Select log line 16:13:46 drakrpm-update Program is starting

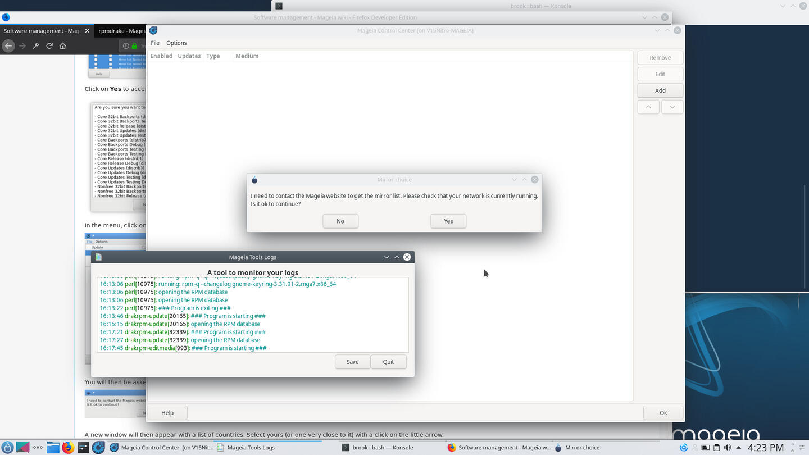pyautogui.click(x=183, y=316)
